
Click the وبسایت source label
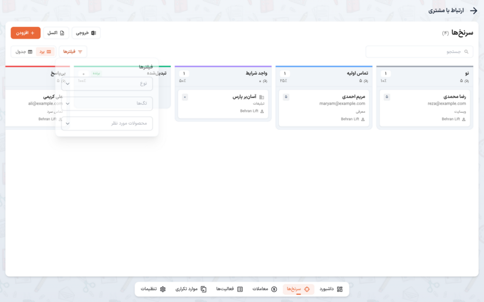pos(460,111)
